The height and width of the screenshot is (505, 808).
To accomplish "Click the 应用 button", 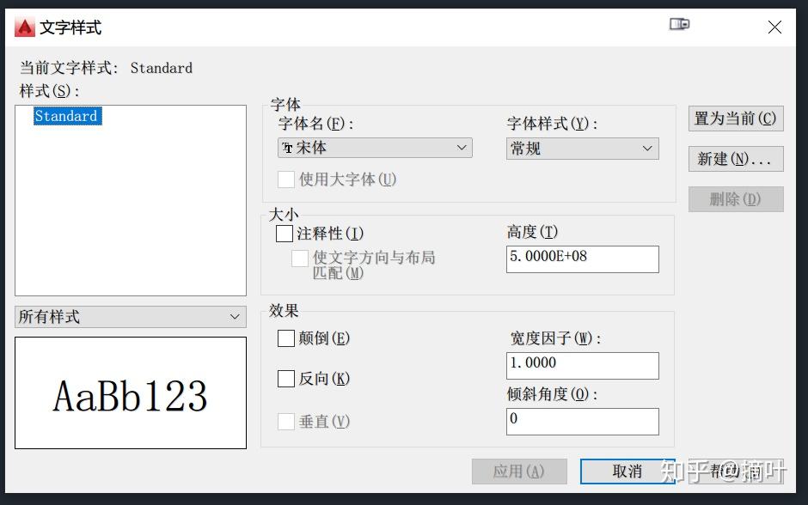I will (519, 472).
